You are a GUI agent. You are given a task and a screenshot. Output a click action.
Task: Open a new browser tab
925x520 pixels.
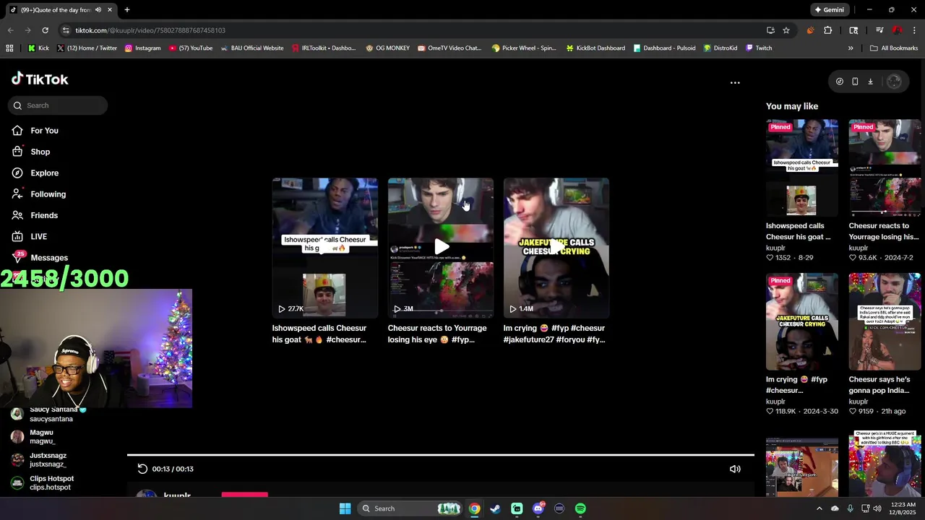[126, 10]
